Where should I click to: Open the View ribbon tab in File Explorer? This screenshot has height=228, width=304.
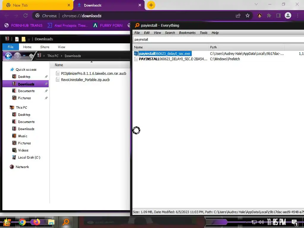point(61,47)
